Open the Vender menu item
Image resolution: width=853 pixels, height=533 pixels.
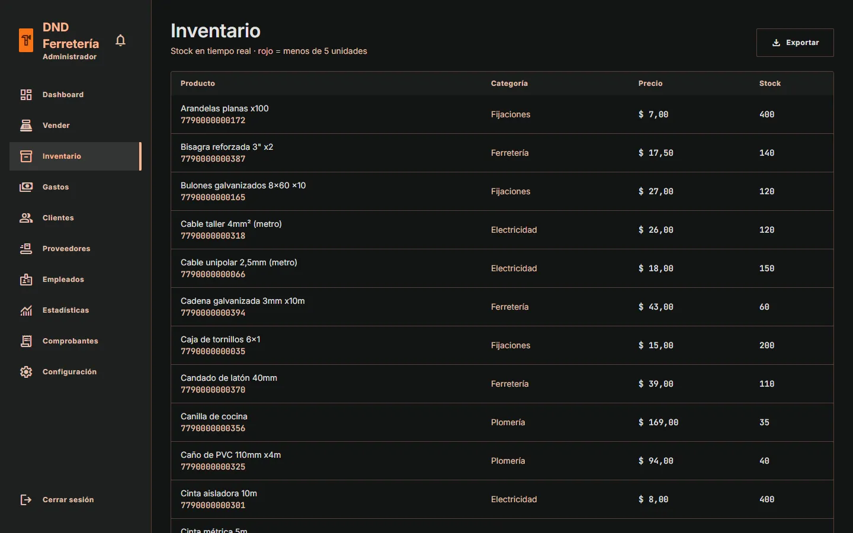coord(75,126)
